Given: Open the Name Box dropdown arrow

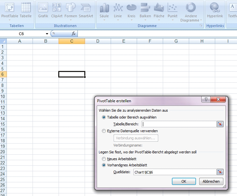Looking at the screenshot, I should point(47,34).
